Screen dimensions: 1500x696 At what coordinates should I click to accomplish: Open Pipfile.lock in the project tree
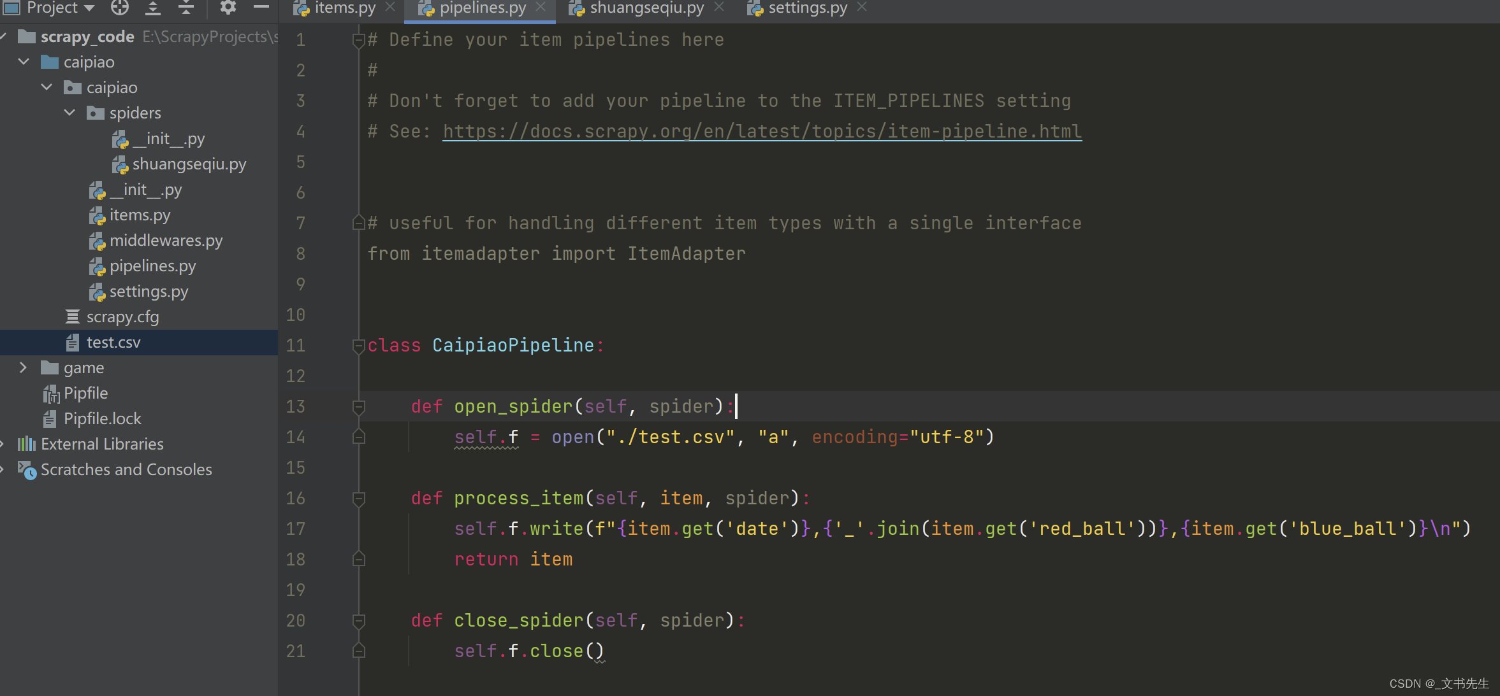102,419
